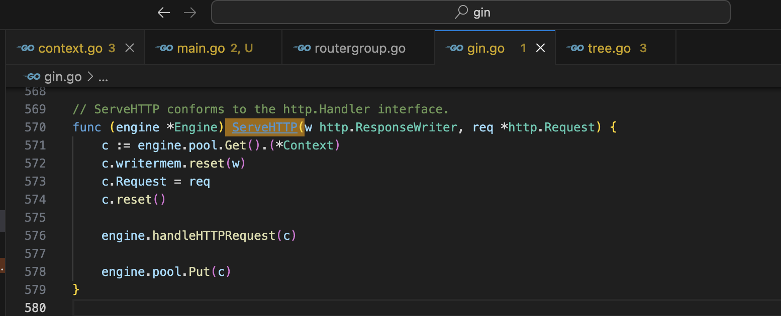
Task: Open the tree.go tab
Action: point(616,48)
